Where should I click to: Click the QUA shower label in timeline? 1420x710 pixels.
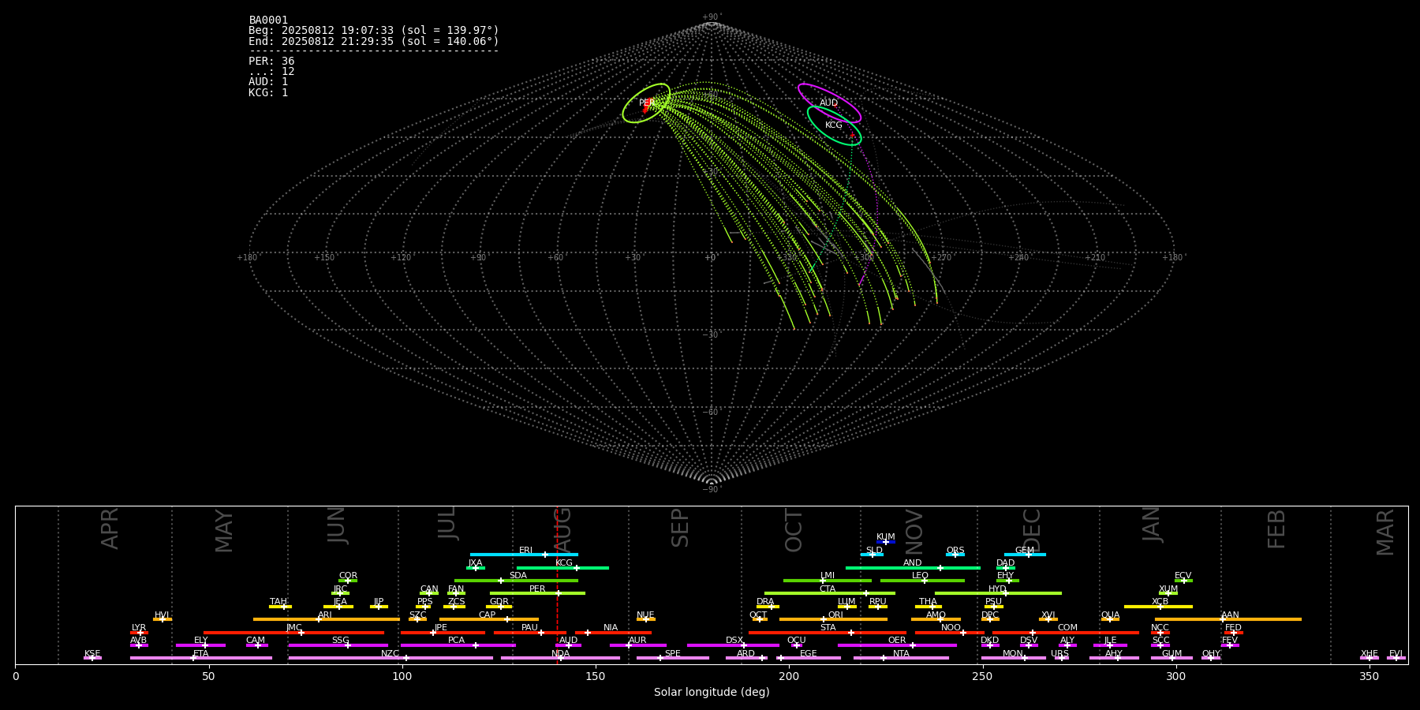1110,615
